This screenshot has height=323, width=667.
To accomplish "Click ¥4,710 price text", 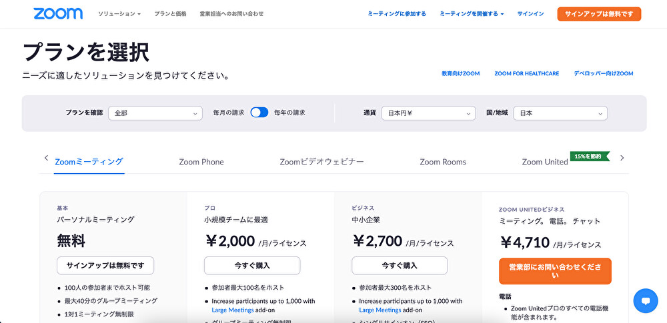I will [524, 242].
